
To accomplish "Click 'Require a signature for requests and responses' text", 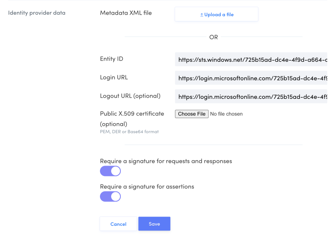I will pos(166,161).
